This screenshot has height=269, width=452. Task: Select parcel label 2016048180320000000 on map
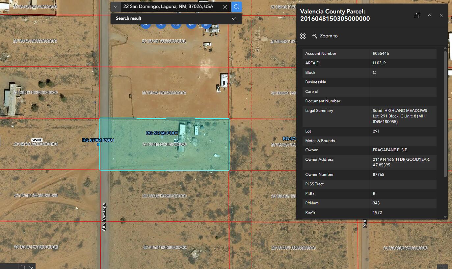tap(36, 93)
